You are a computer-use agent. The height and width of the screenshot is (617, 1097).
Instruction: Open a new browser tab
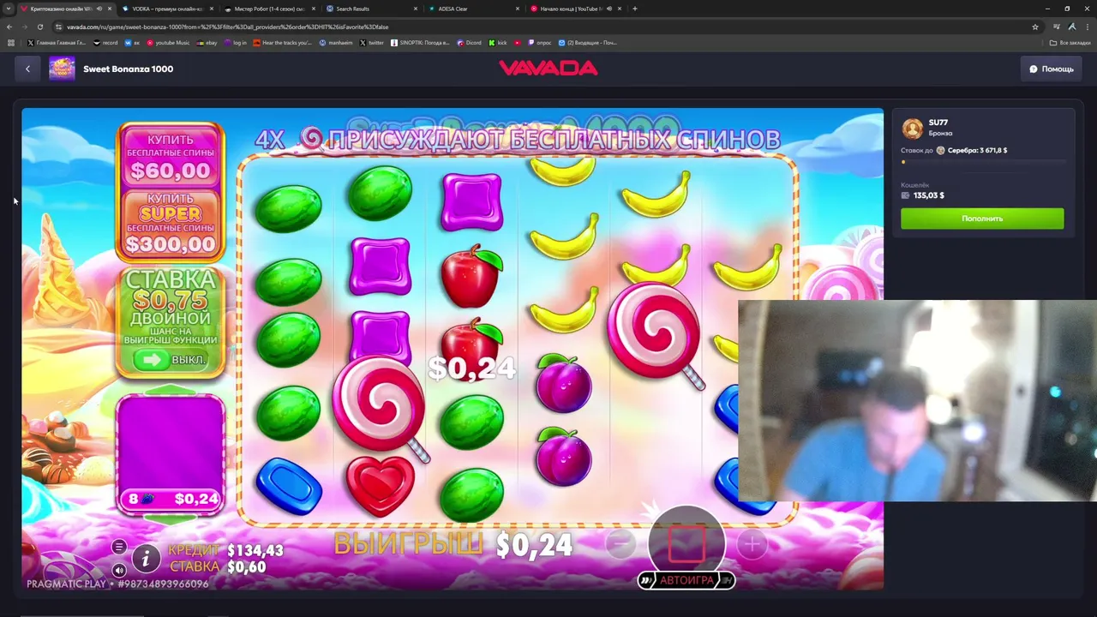pyautogui.click(x=634, y=9)
